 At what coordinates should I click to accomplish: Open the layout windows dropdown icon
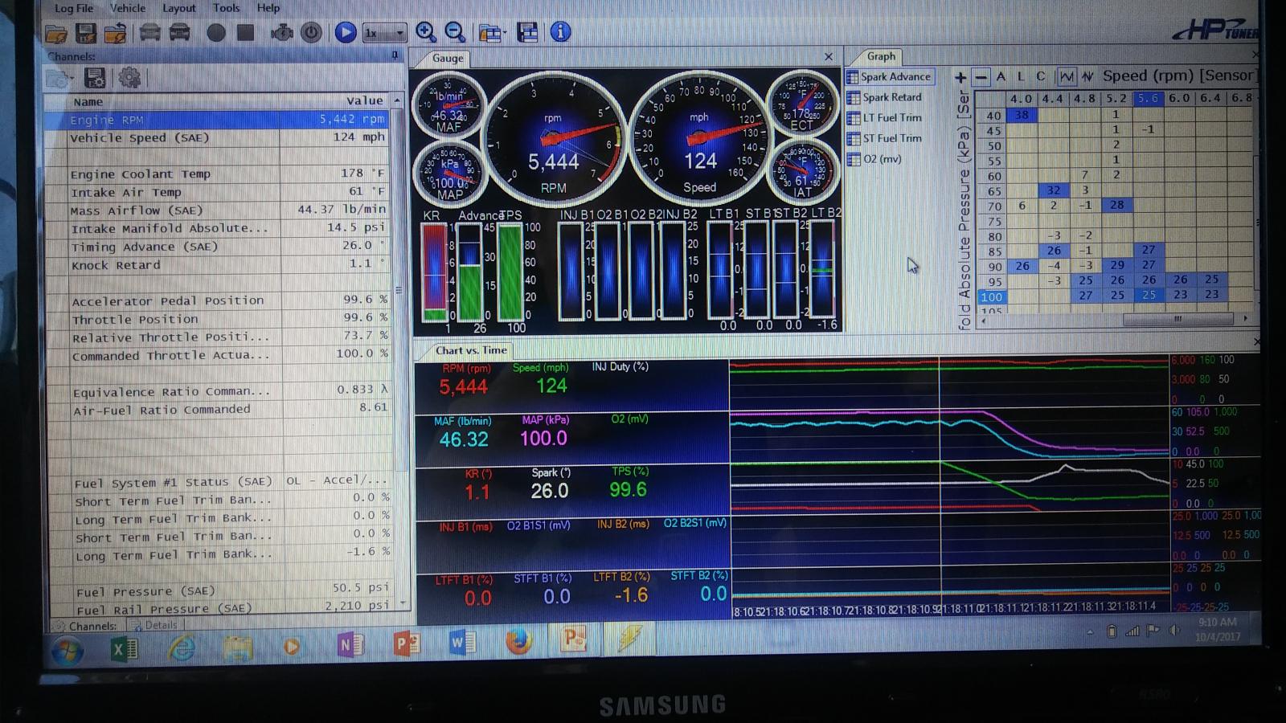click(x=491, y=33)
